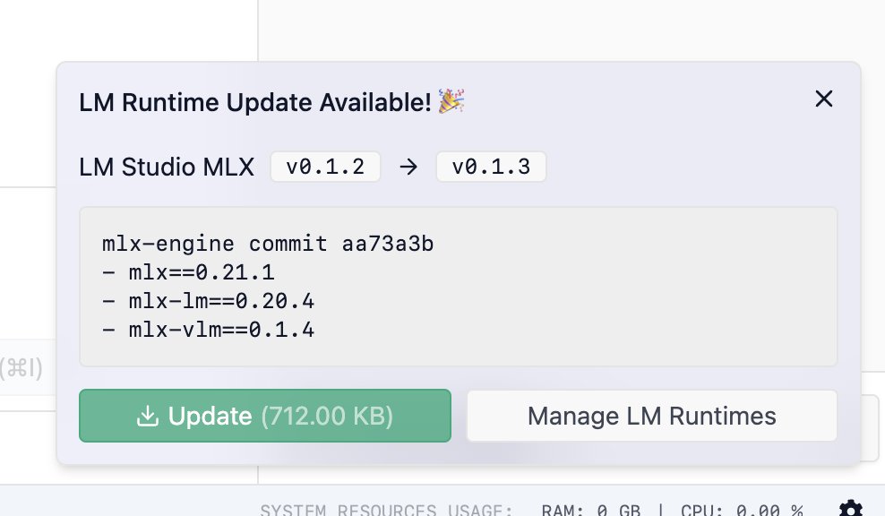The image size is (885, 516).
Task: Click the mlx-engine commit aa73a3b line
Action: coord(268,244)
